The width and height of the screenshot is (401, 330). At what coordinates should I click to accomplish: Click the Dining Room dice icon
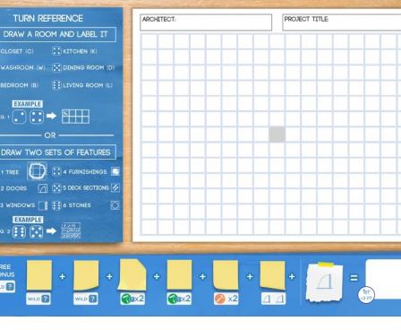click(x=56, y=67)
